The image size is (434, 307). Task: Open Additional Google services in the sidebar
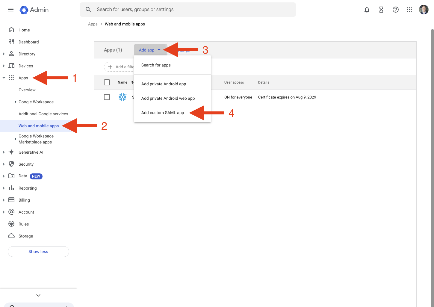(x=43, y=114)
